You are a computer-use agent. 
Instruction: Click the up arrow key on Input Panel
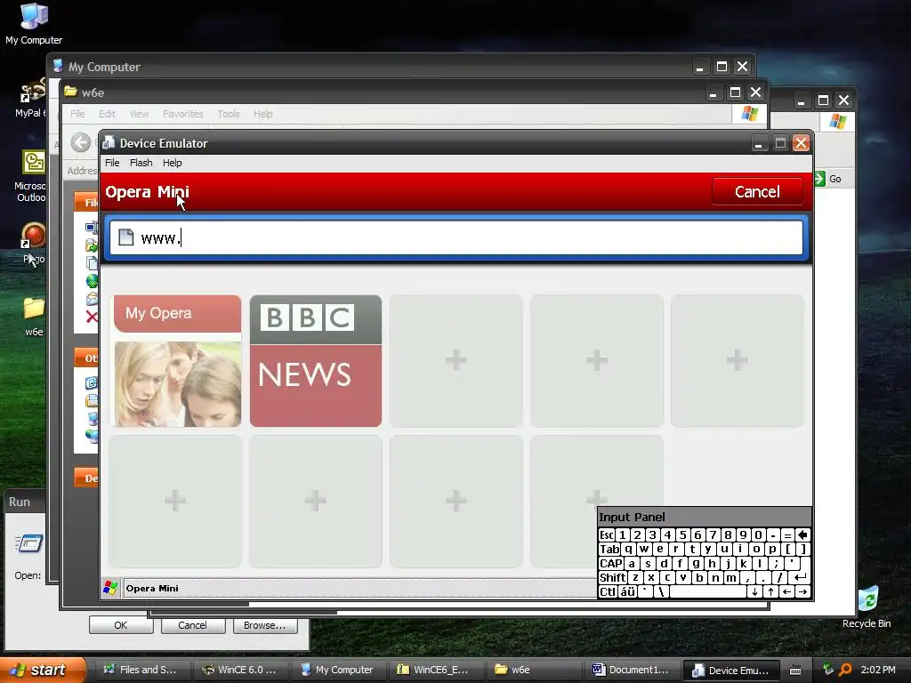770,591
